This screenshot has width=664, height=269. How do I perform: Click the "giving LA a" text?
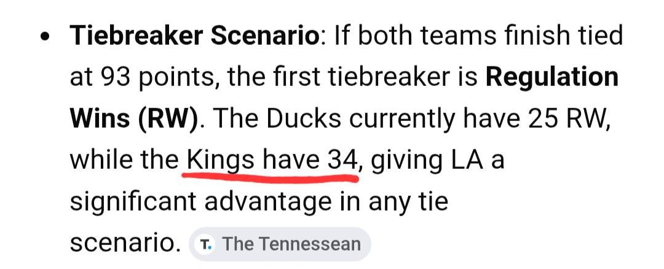437,160
